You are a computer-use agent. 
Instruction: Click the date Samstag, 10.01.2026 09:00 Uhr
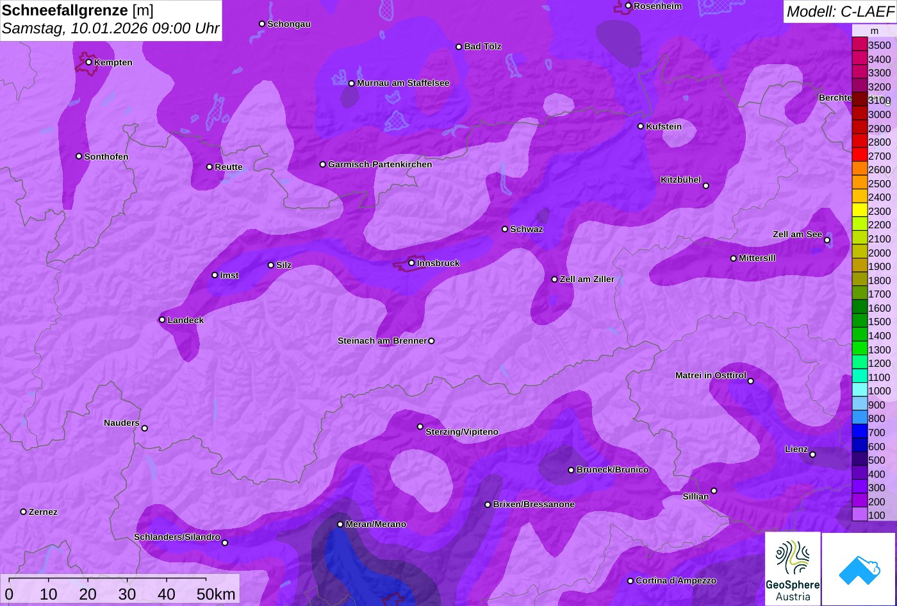tap(110, 29)
